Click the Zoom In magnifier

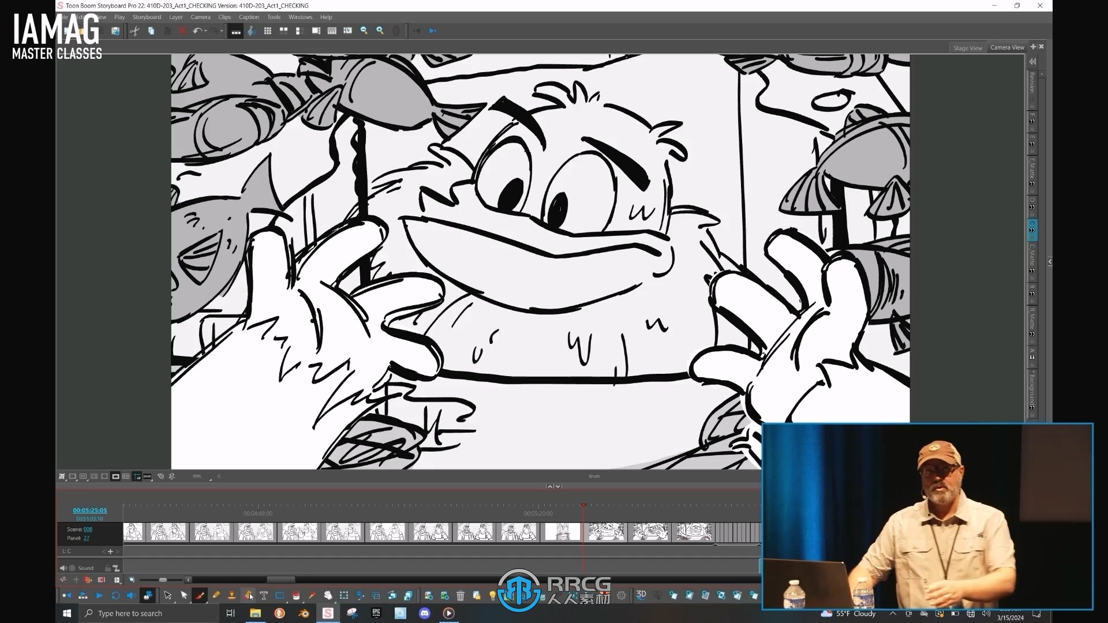point(380,31)
